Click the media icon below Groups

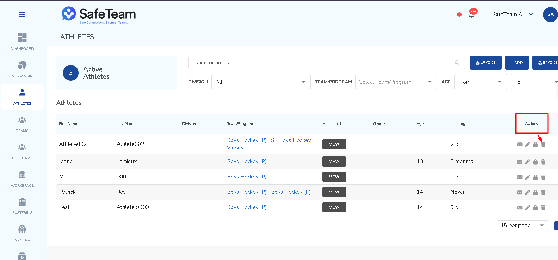[x=22, y=256]
